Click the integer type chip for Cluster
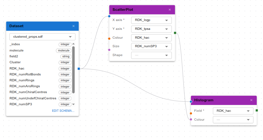Viewport: 263px width, 140px height. coord(65,62)
